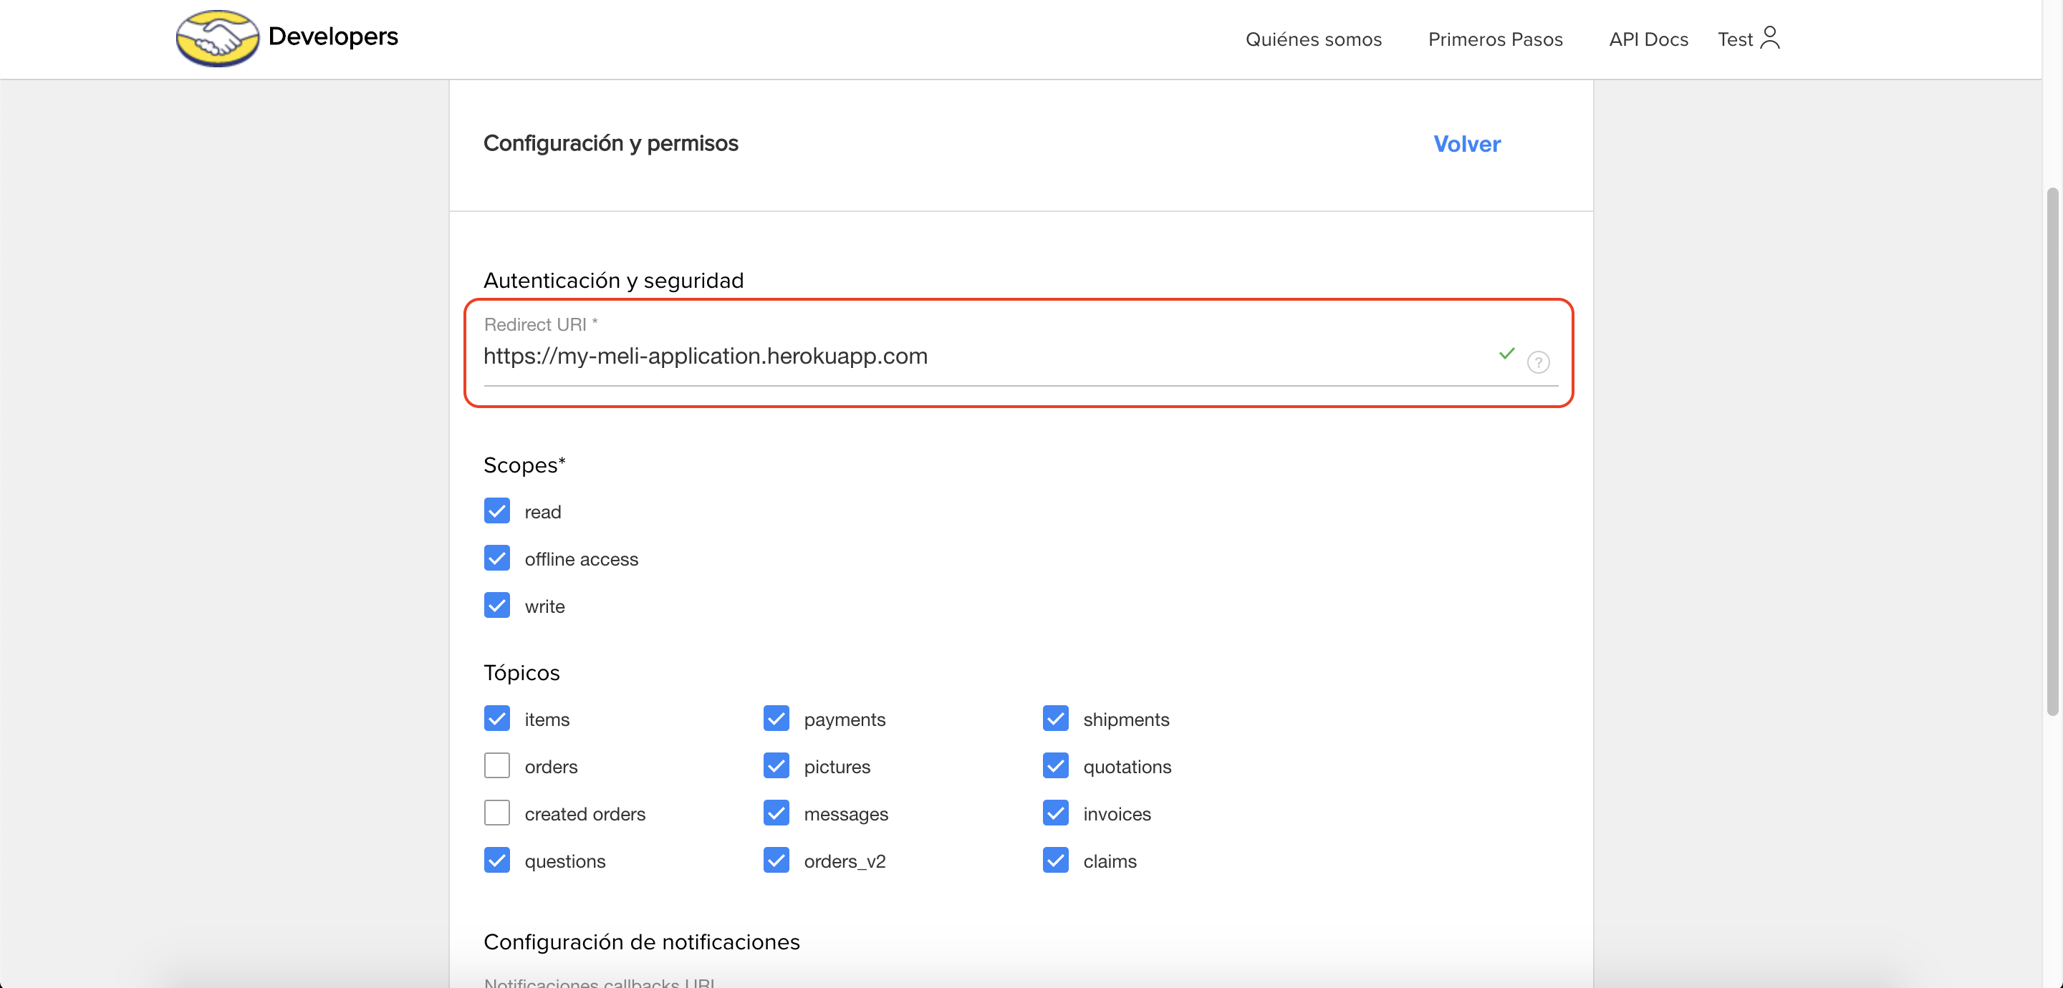Click the Redirect URI * field label

pos(541,324)
